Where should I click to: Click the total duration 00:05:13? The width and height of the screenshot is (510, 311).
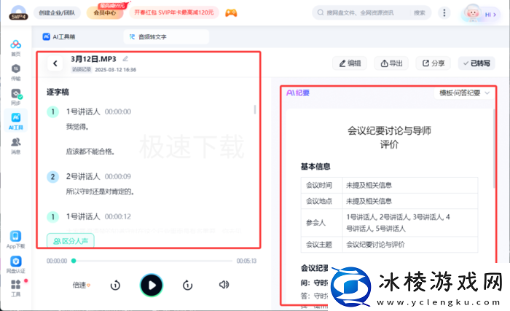click(246, 261)
